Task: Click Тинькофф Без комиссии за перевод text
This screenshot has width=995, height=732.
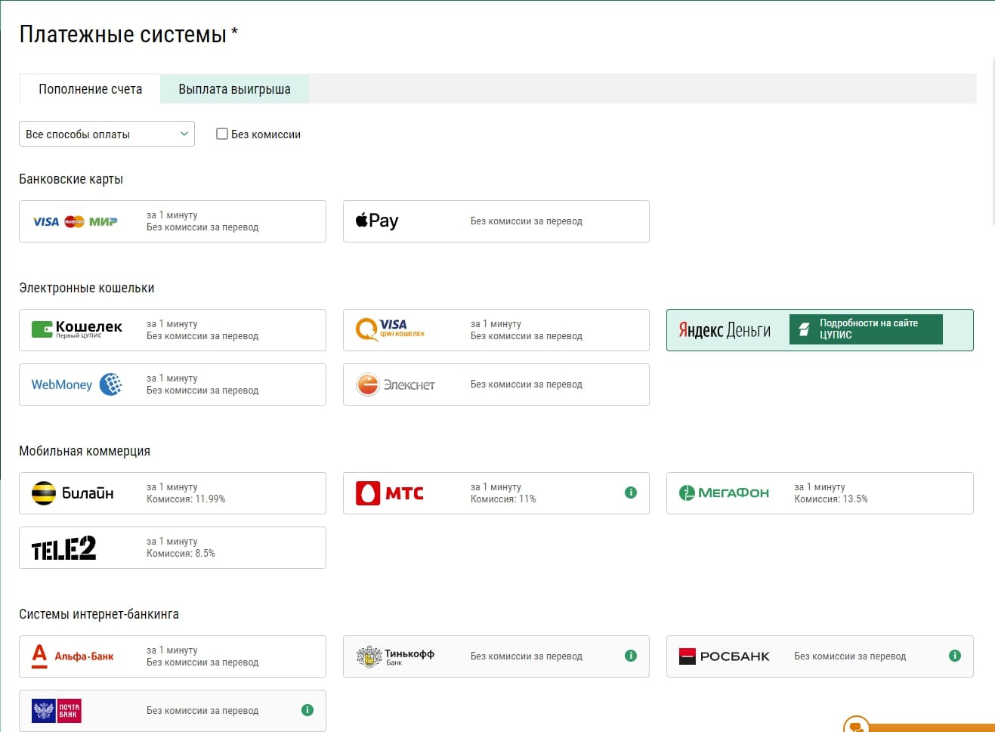Action: click(x=527, y=656)
